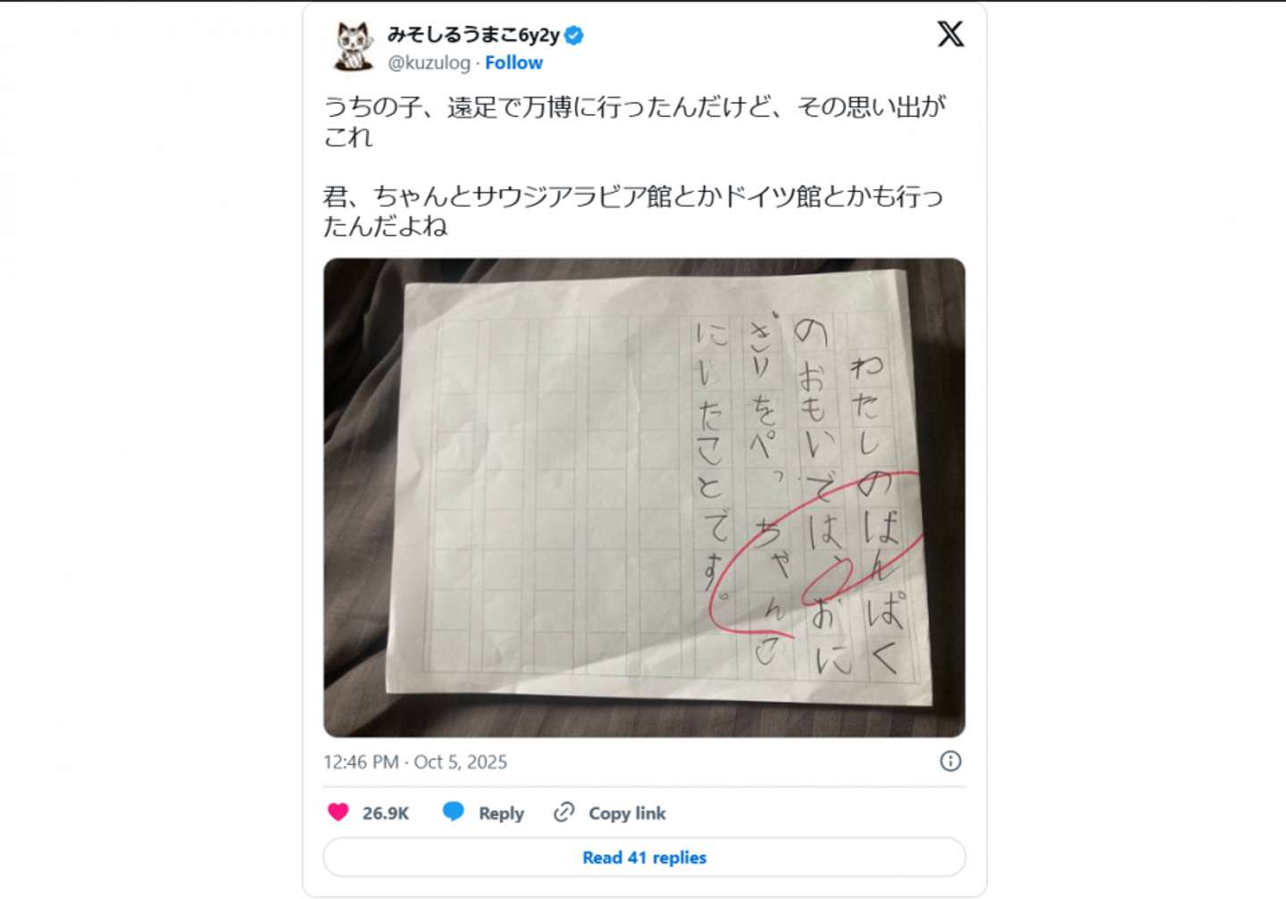Open the みそしるうまこ6y2y display name
Image resolution: width=1286 pixels, height=899 pixels.
click(x=473, y=36)
